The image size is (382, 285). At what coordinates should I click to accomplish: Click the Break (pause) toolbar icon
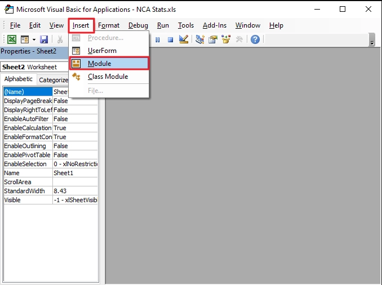tap(157, 39)
